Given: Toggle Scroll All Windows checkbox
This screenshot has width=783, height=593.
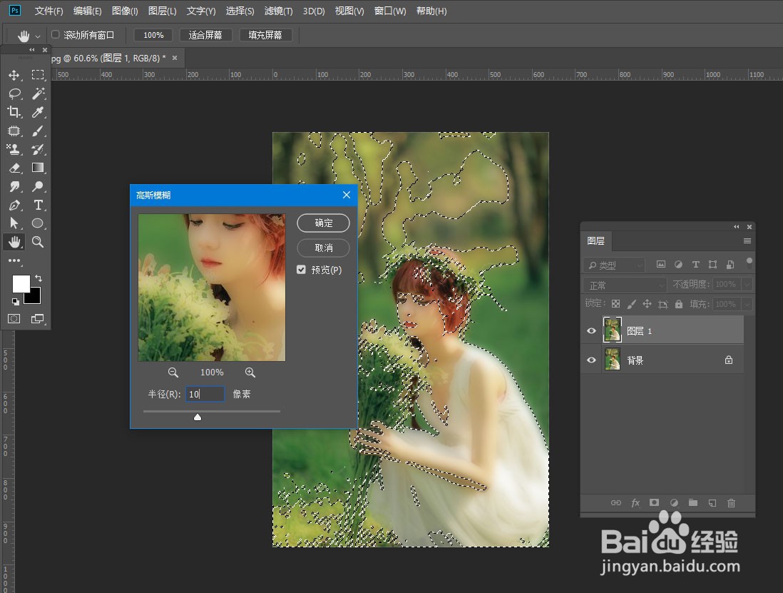Looking at the screenshot, I should pos(56,34).
